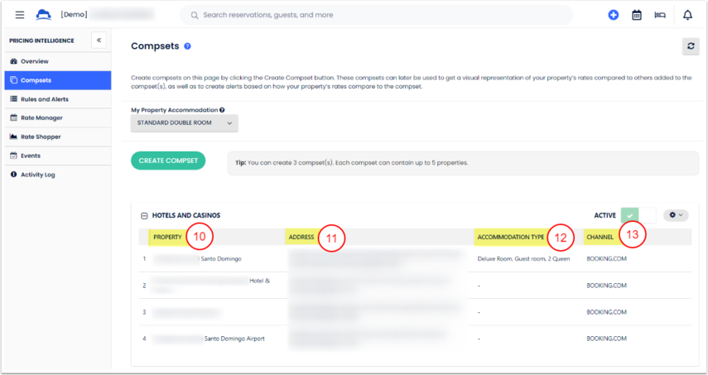Screen dimensions: 708x375
Task: Collapse the Hotels and Casinos compset
Action: [144, 215]
